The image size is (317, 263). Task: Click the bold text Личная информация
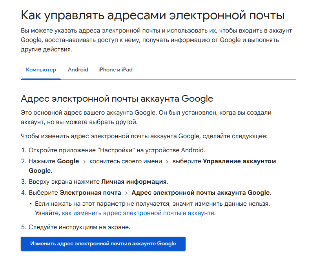(x=134, y=182)
